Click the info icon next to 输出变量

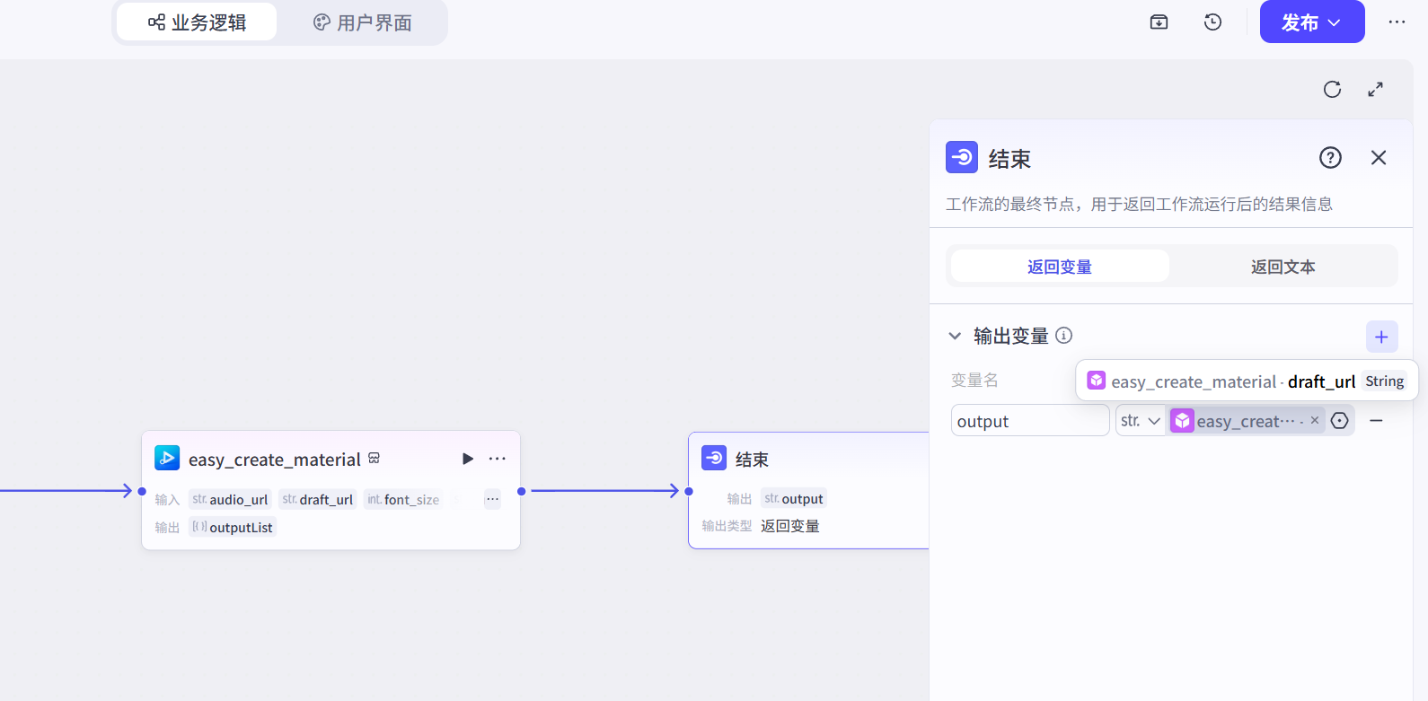pyautogui.click(x=1064, y=336)
